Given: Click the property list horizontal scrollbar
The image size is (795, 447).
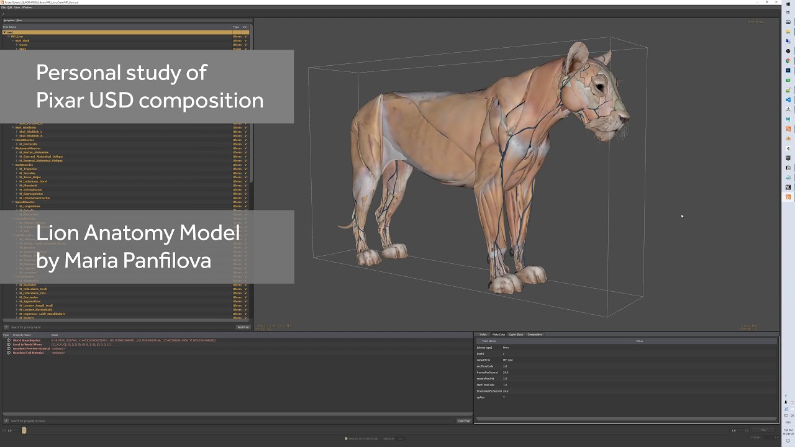Looking at the screenshot, I should pos(236,414).
